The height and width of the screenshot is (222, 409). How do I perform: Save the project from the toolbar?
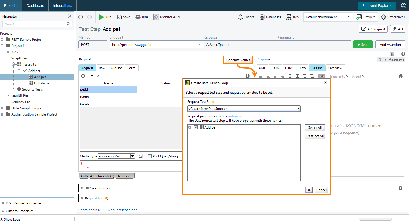click(123, 17)
